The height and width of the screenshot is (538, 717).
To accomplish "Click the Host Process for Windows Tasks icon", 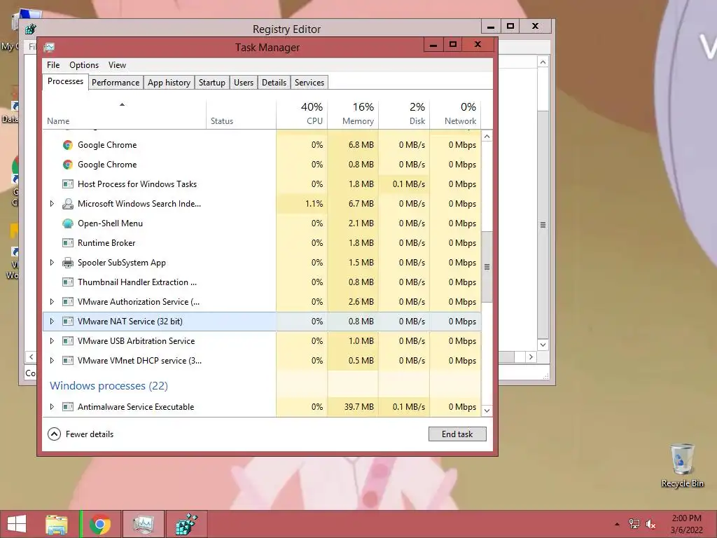I will [68, 184].
